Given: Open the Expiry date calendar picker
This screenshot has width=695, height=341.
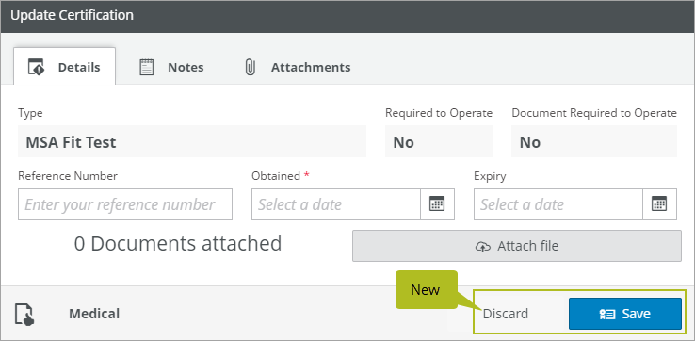Looking at the screenshot, I should tap(659, 204).
